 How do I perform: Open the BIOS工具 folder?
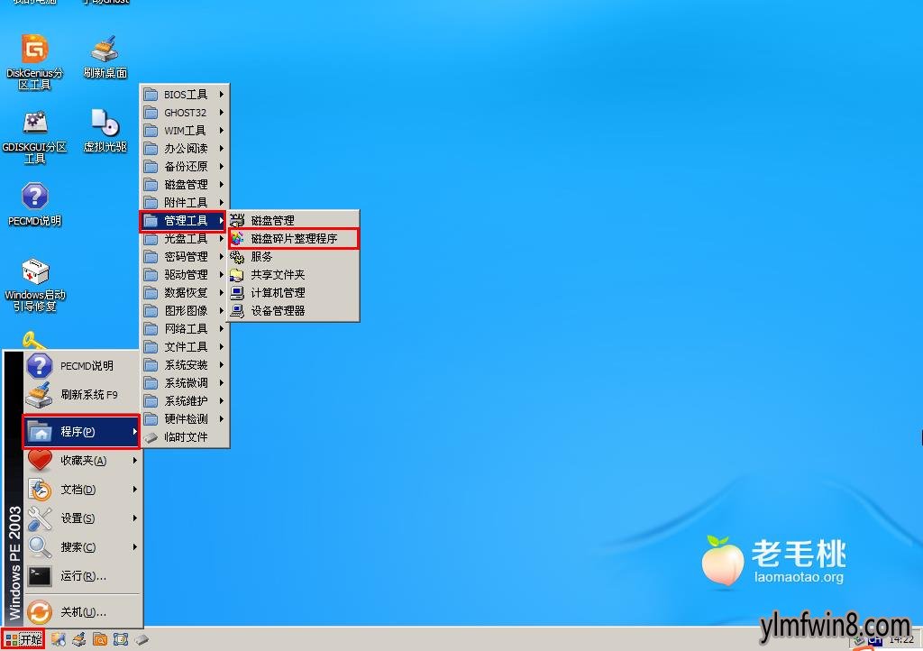[184, 94]
